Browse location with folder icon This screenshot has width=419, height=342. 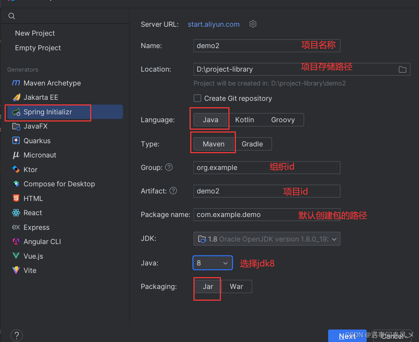click(403, 69)
